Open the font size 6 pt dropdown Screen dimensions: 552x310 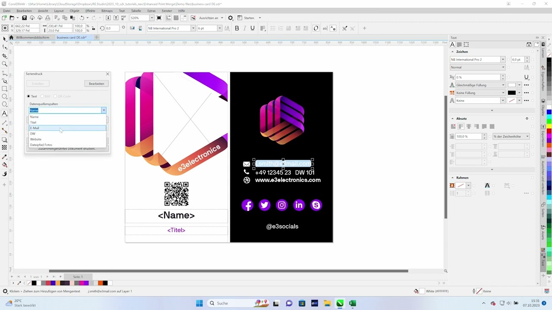220,28
